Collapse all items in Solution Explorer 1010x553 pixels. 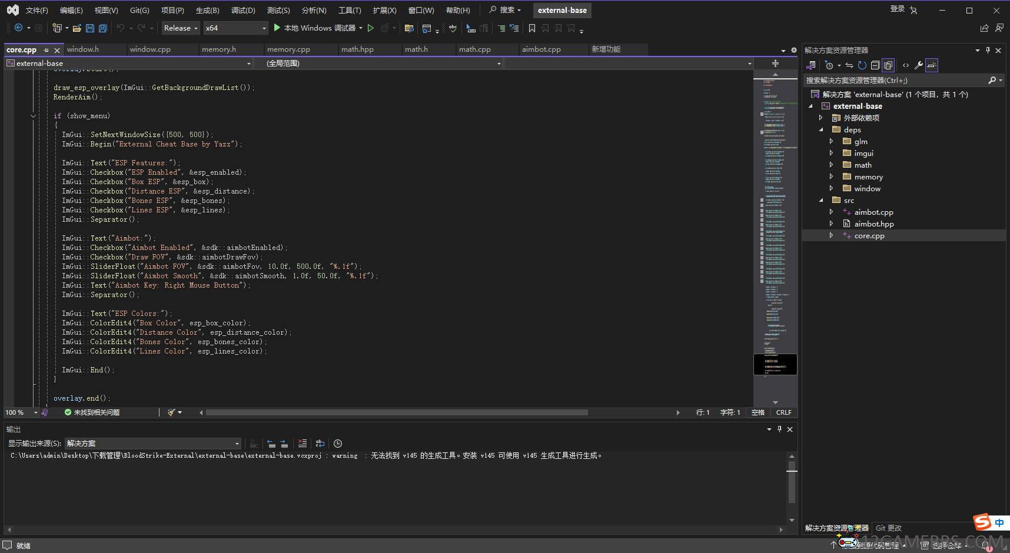tap(875, 65)
